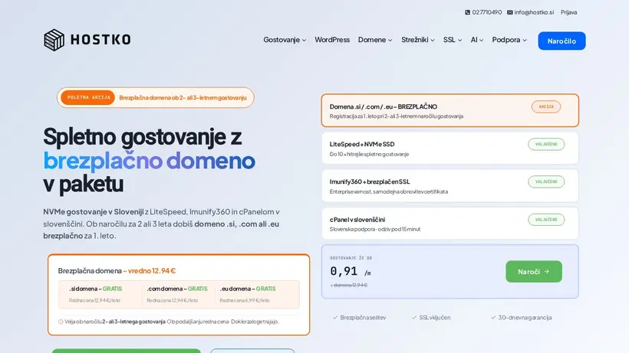
Task: Click Registracija za 1. leto description text
Action: [x=397, y=116]
